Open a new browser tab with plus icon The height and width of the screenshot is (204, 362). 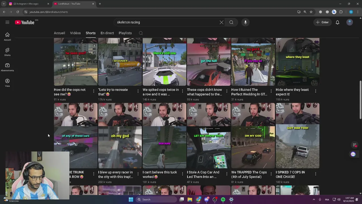(x=100, y=4)
